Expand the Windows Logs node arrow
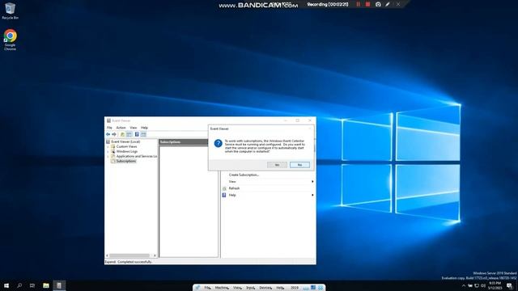This screenshot has width=518, height=291. pyautogui.click(x=108, y=151)
